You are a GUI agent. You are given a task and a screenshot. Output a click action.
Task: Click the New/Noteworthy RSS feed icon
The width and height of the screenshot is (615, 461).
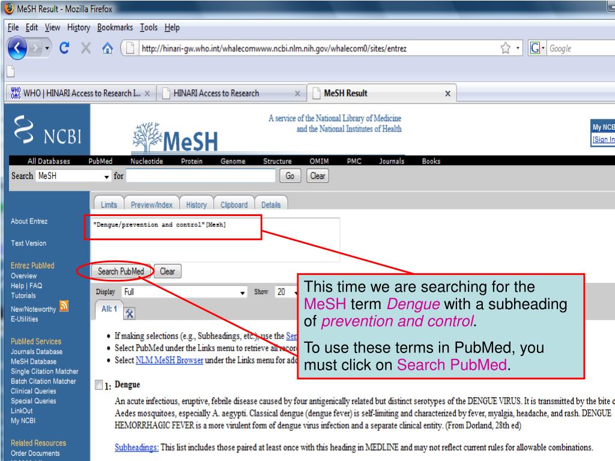coord(64,306)
